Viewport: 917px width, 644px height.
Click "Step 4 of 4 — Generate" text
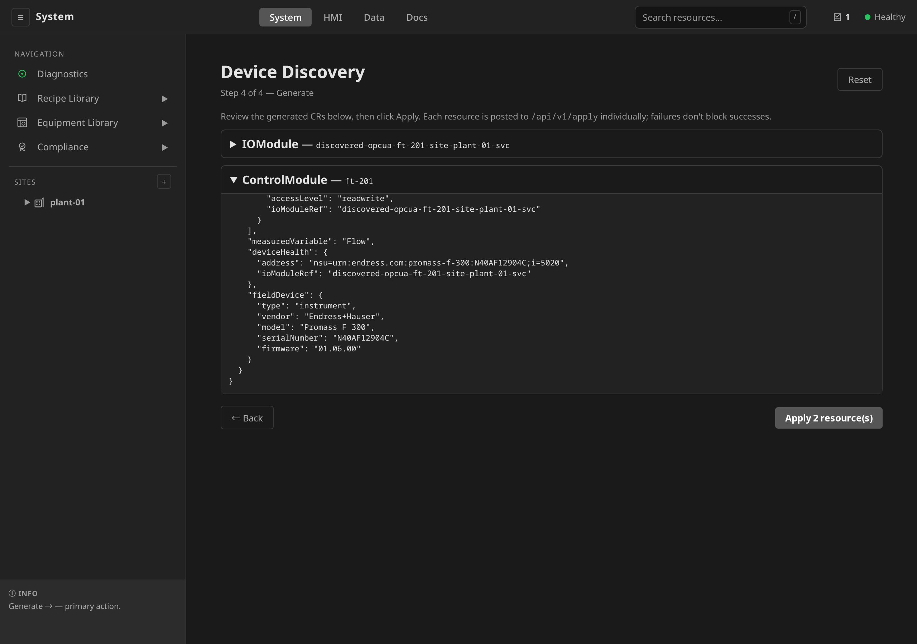[267, 93]
